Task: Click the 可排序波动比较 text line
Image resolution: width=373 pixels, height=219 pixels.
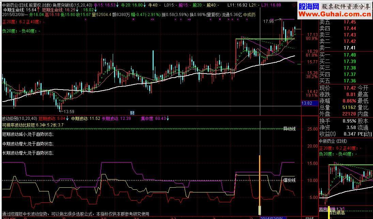Action: (33, 125)
